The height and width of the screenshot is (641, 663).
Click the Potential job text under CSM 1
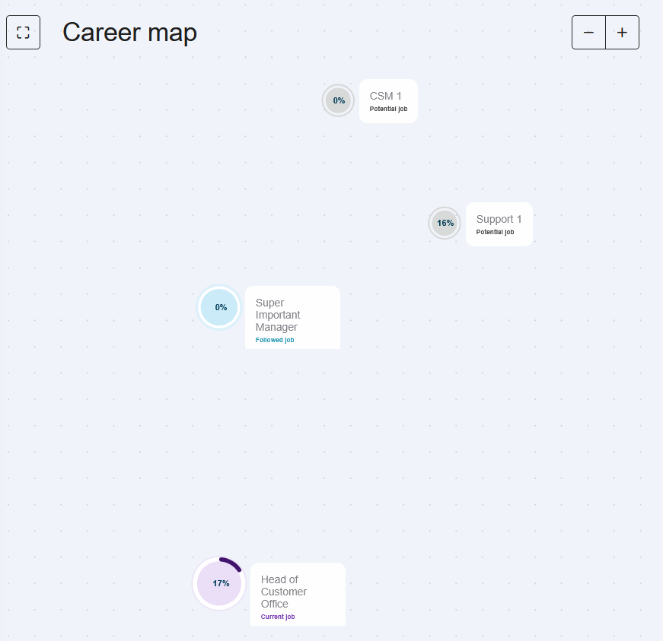pos(388,109)
